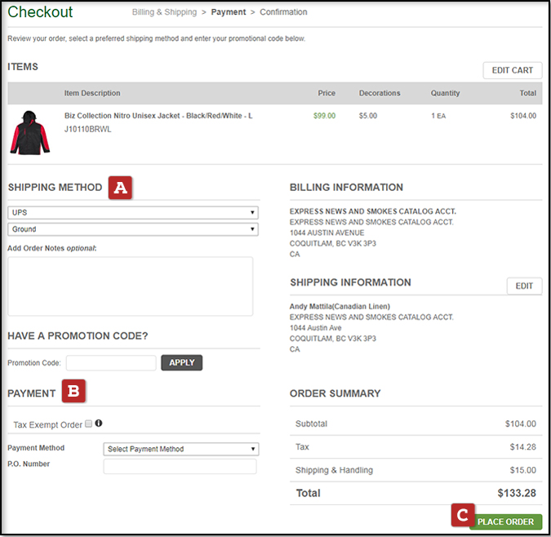
Task: Open the Biz Collection Nitro Jacket item link
Action: pyautogui.click(x=158, y=116)
